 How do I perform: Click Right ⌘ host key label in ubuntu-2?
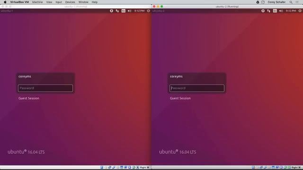click(x=296, y=168)
